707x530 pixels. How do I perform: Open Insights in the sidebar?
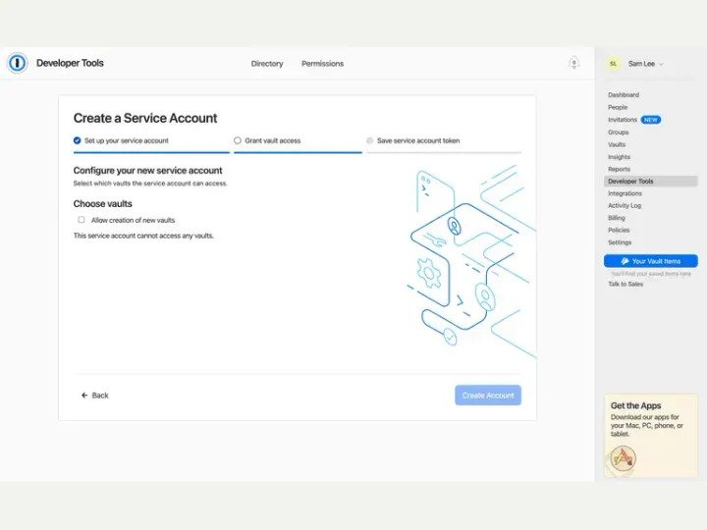click(x=619, y=157)
